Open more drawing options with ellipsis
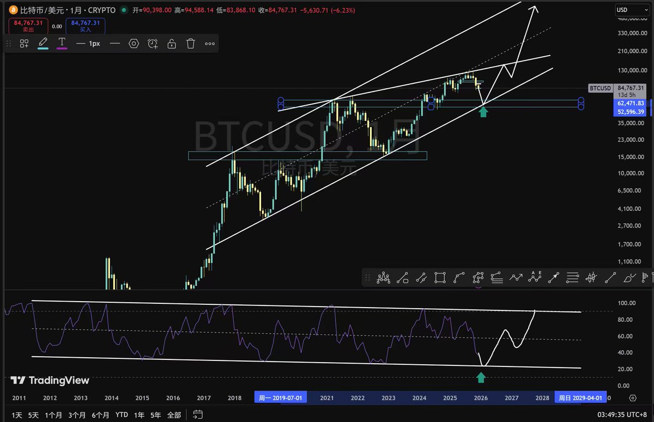The width and height of the screenshot is (654, 422). (x=209, y=43)
